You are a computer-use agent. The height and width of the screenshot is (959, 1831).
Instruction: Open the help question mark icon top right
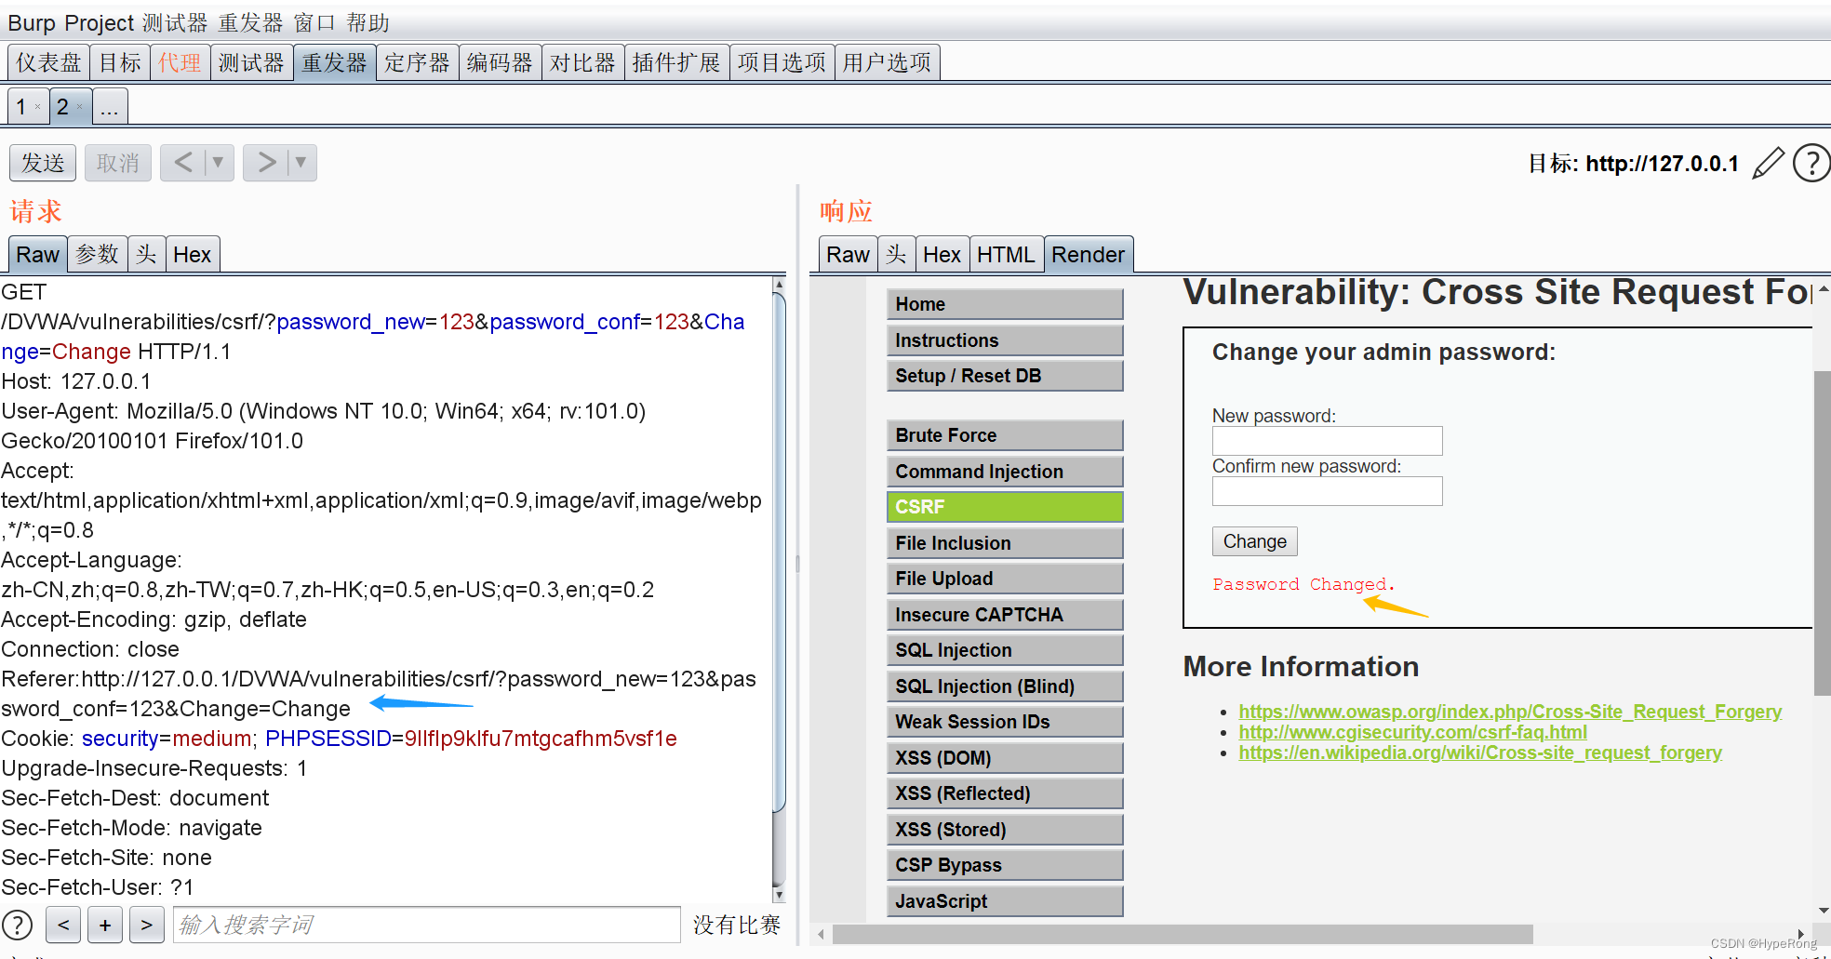(x=1811, y=164)
